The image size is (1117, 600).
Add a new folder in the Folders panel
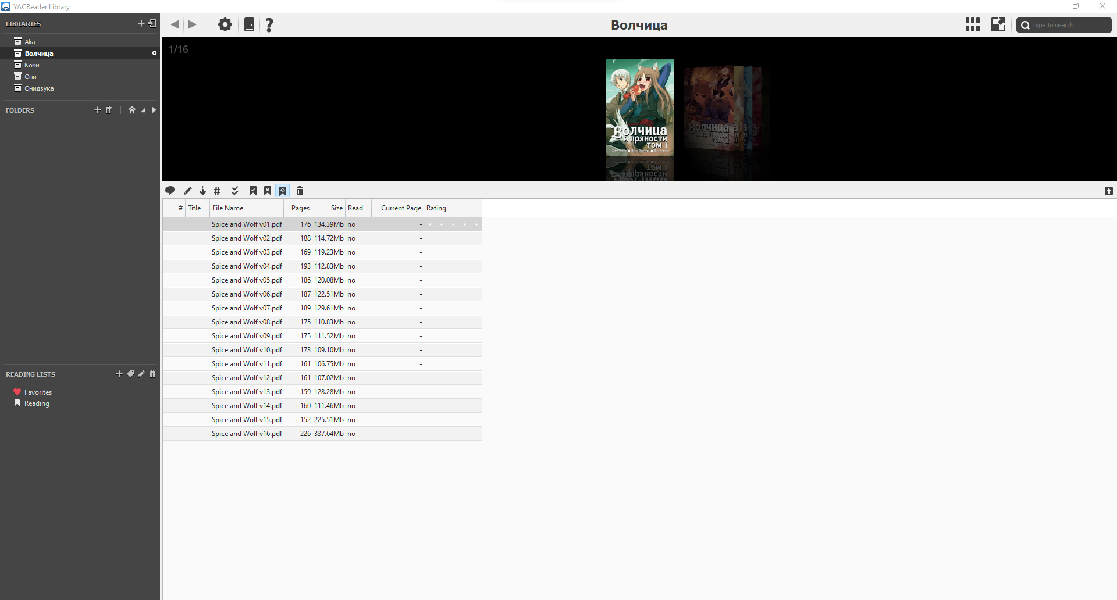tap(98, 110)
